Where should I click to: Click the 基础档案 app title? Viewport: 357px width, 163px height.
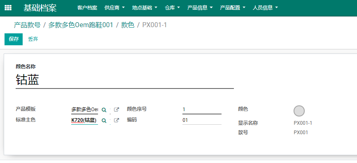coord(40,8)
